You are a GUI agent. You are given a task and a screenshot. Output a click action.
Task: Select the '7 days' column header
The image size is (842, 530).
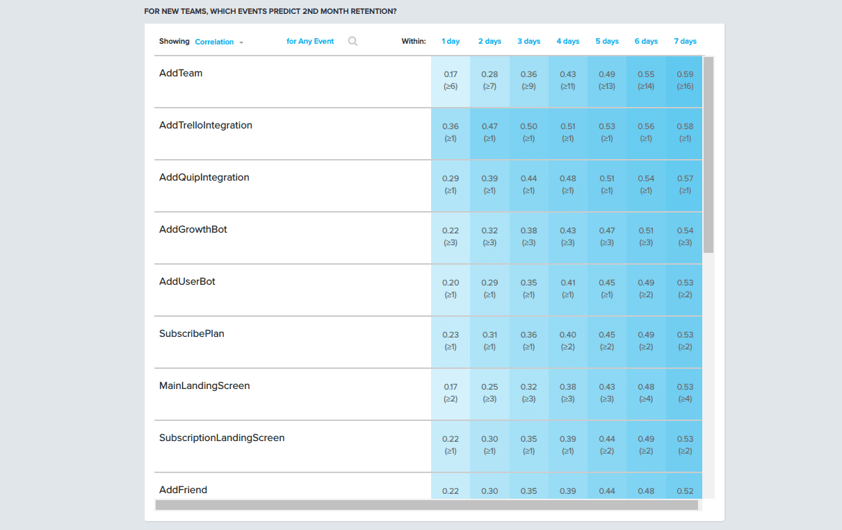point(685,42)
